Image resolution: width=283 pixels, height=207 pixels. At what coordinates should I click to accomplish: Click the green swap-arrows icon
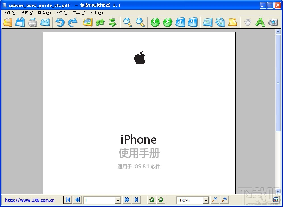(x=112, y=22)
